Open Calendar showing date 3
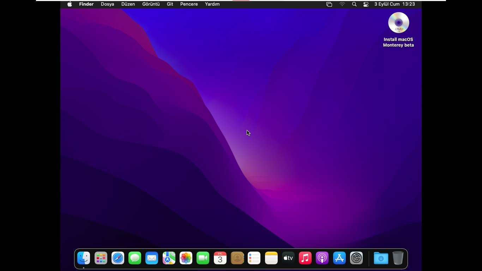Viewport: 482px width, 271px height. click(x=220, y=258)
